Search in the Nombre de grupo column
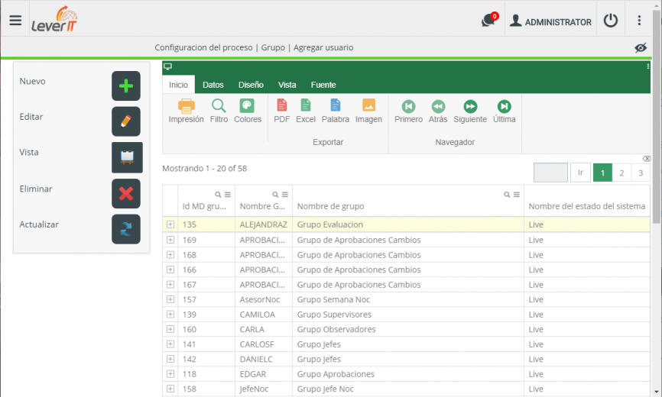 click(507, 194)
